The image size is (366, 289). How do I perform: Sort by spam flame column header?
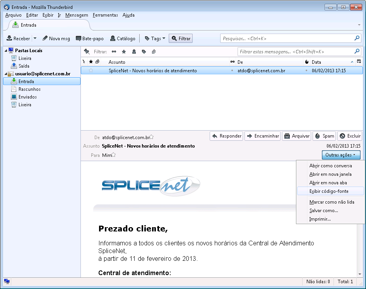pyautogui.click(x=307, y=62)
